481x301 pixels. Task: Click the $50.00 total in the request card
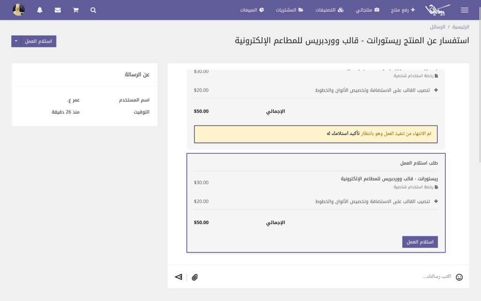pos(201,222)
